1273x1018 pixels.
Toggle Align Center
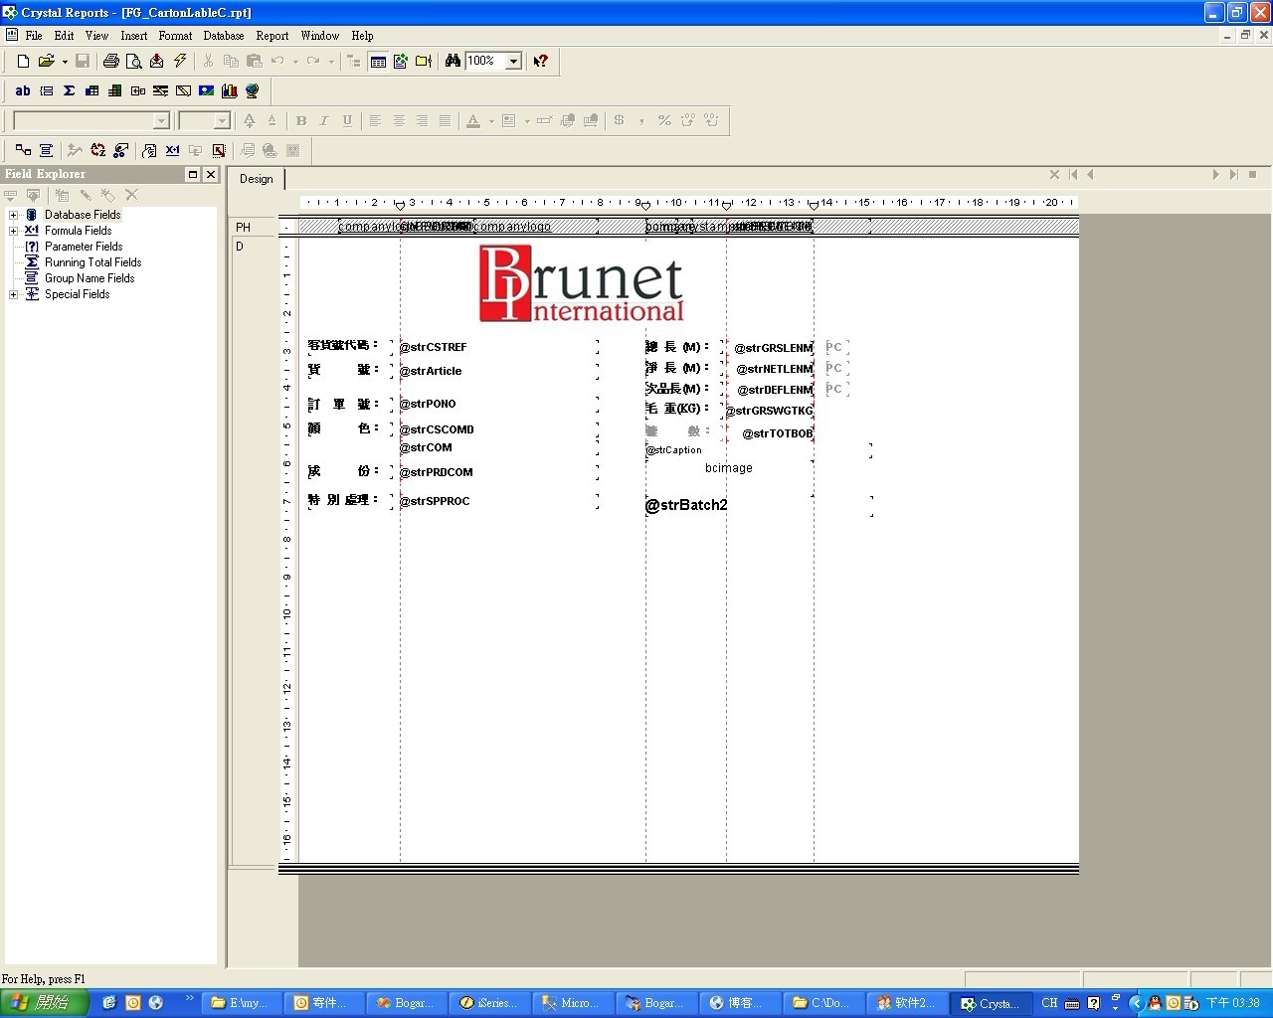tap(399, 120)
